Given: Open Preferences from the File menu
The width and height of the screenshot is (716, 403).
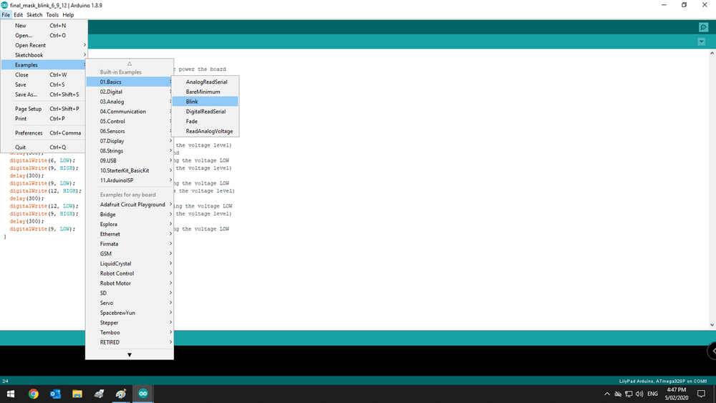Looking at the screenshot, I should (x=44, y=133).
